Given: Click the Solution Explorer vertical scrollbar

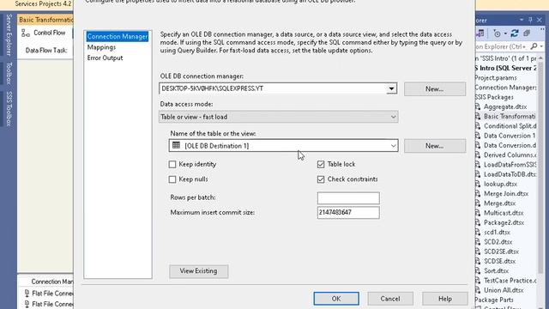Looking at the screenshot, I should 540,168.
